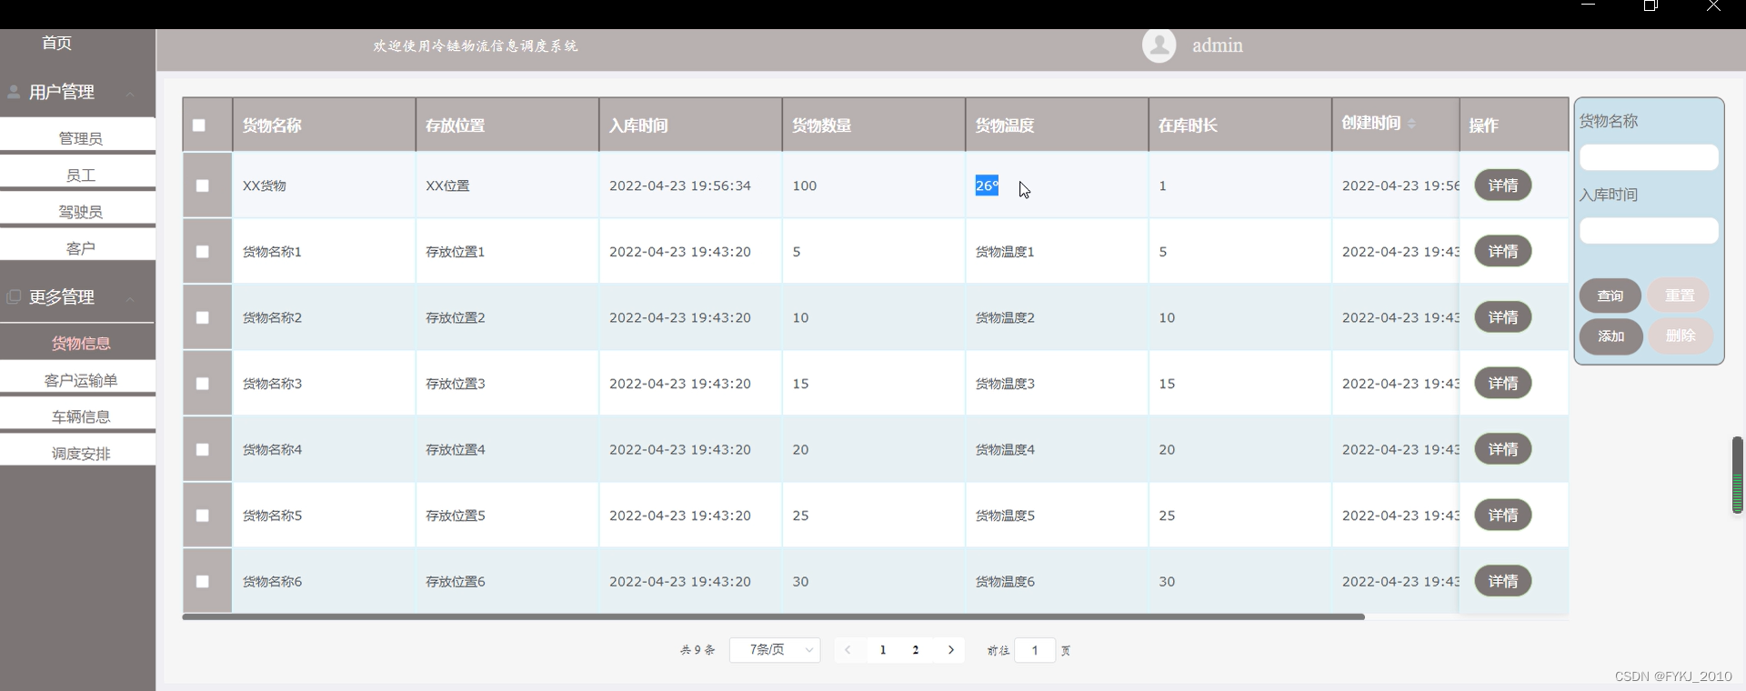Check the 货物名称5 row checkbox
Image resolution: width=1746 pixels, height=691 pixels.
[x=203, y=516]
